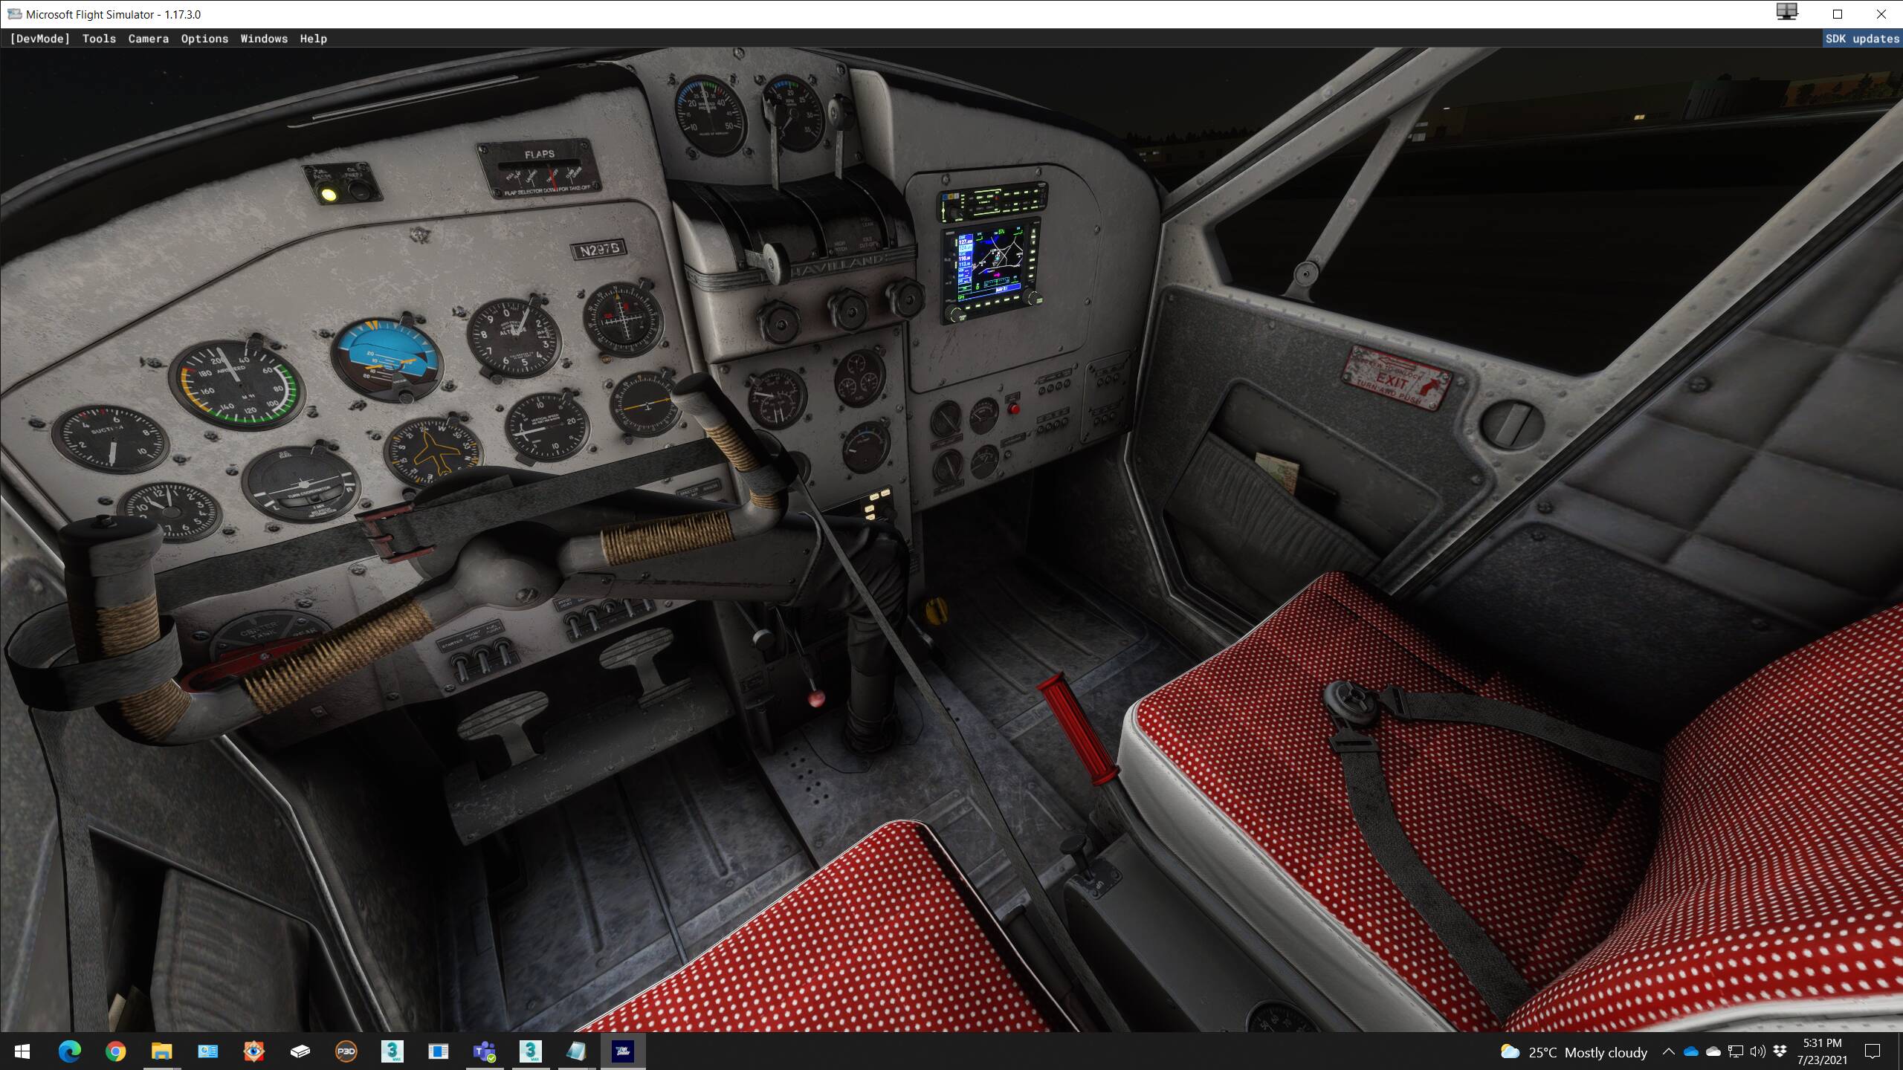
Task: Click the yellow airplane heading indicator
Action: tap(433, 451)
